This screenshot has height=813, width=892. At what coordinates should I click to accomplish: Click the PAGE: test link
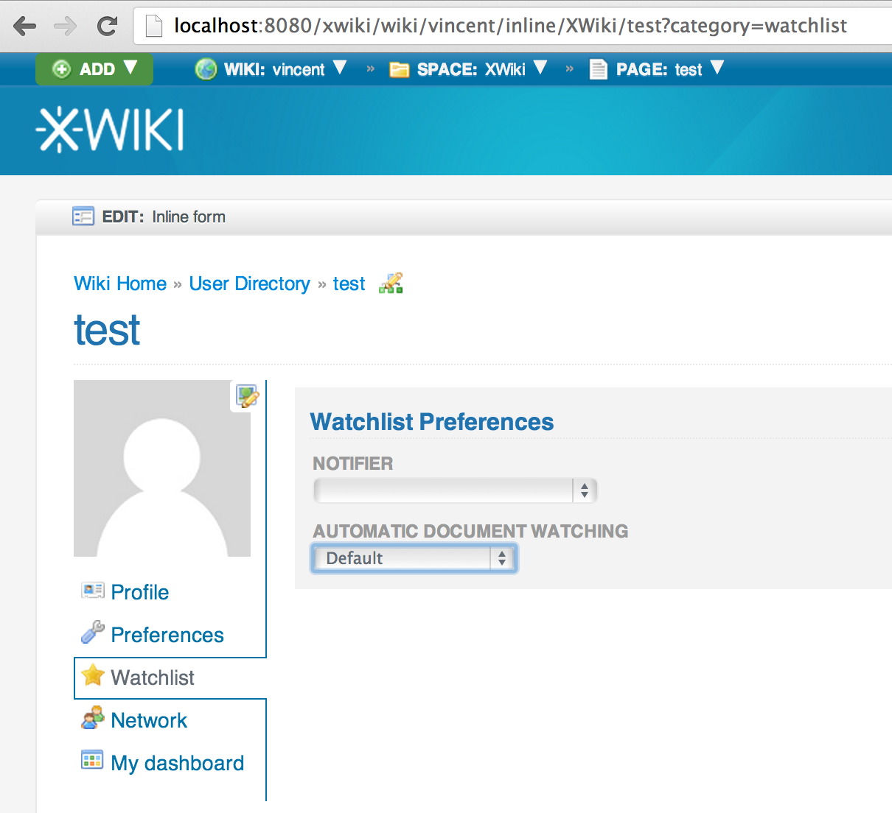point(659,69)
